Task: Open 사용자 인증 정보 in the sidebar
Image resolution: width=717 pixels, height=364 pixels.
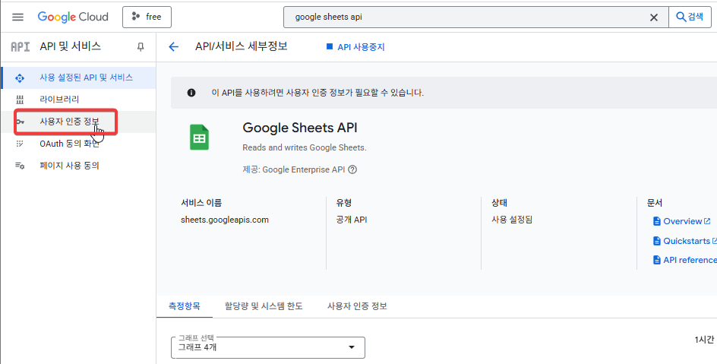Action: tap(78, 122)
